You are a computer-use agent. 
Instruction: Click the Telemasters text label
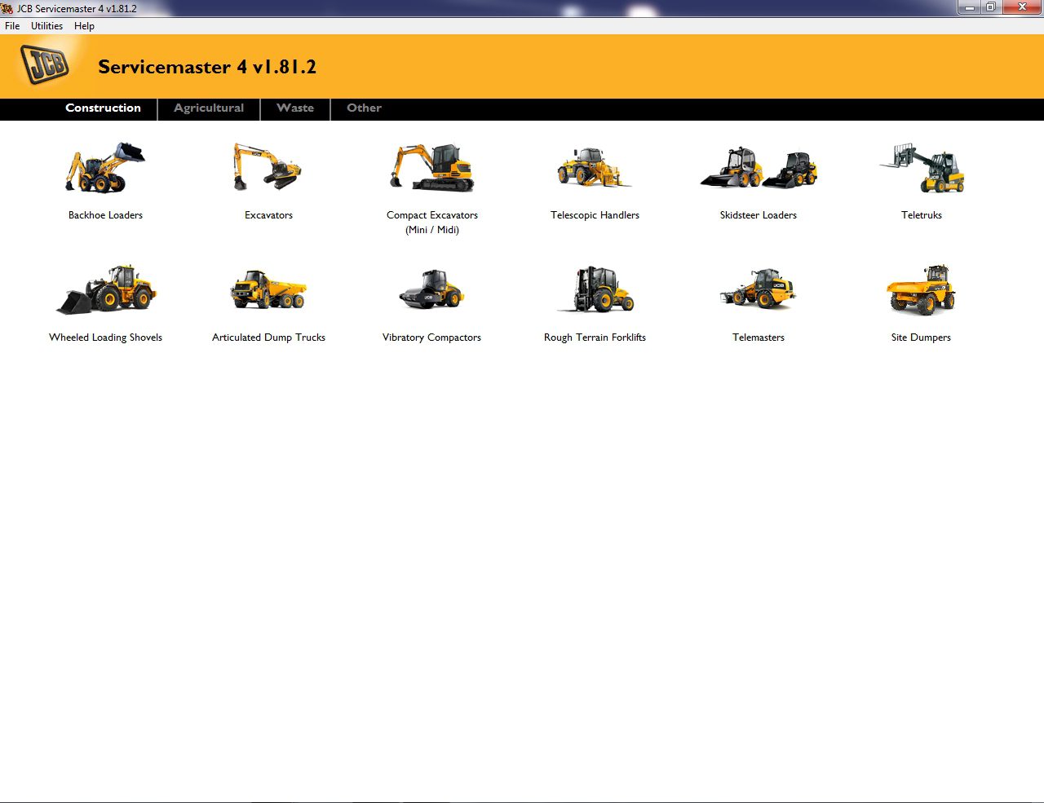coord(759,338)
